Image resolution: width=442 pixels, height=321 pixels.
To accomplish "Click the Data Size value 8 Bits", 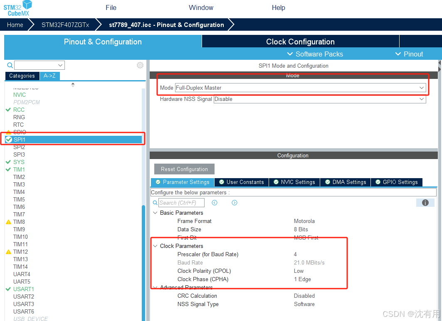I will tap(301, 230).
